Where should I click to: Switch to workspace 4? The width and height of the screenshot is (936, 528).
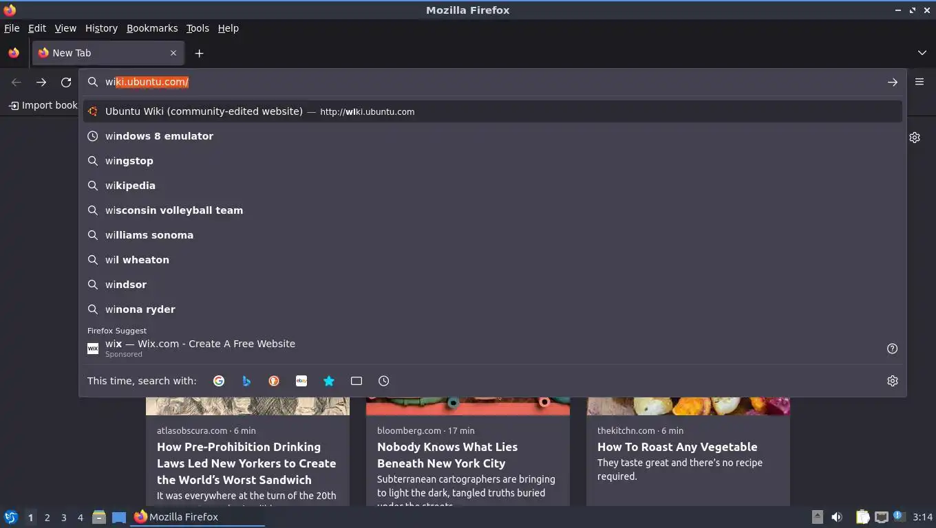click(x=80, y=518)
